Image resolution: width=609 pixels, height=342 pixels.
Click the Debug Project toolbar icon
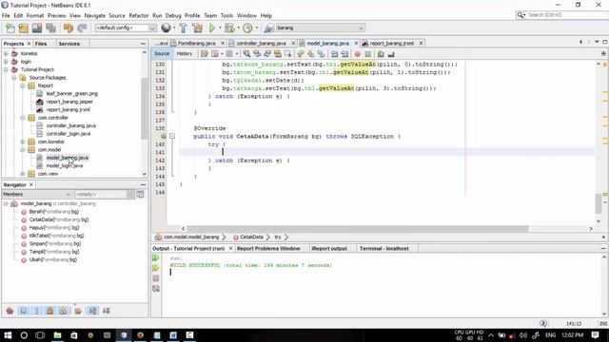pos(229,28)
